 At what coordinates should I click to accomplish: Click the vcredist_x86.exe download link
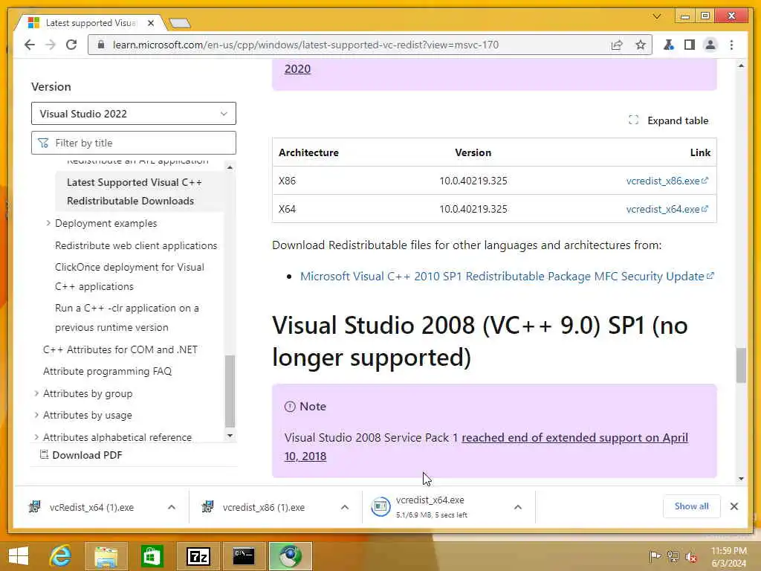click(x=667, y=181)
